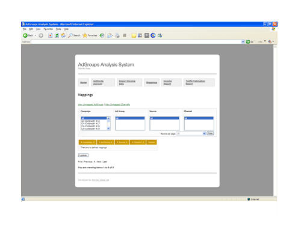Click the blue binoculars-style toolbar icon
The width and height of the screenshot is (301, 225).
pyautogui.click(x=140, y=35)
